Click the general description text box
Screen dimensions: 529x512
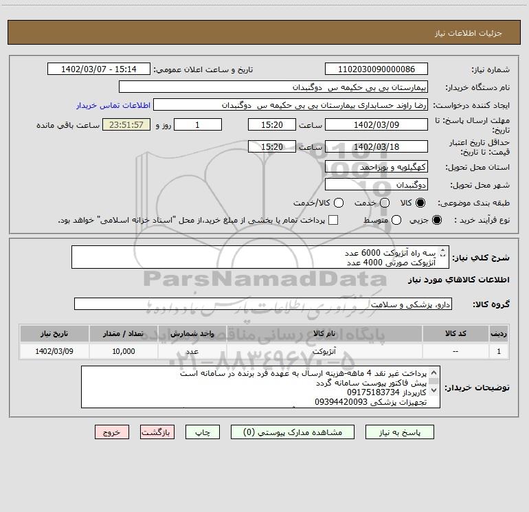(260, 257)
